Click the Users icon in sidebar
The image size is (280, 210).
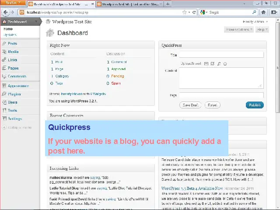[4, 102]
